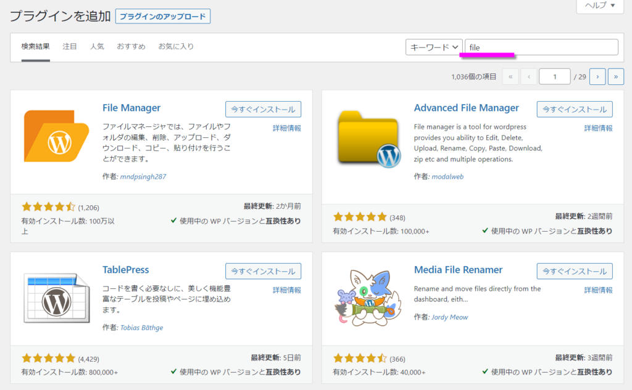Click the プラグインを追加 page heading
Image resolution: width=632 pixels, height=390 pixels.
[60, 16]
